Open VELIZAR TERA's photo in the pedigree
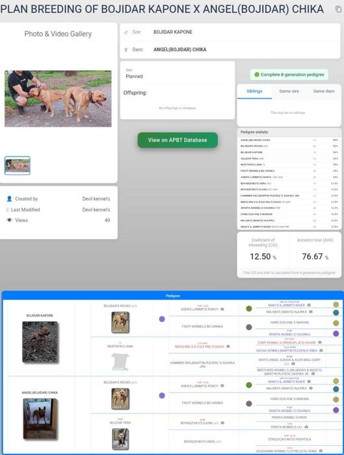This screenshot has height=455, width=344. 120,439
